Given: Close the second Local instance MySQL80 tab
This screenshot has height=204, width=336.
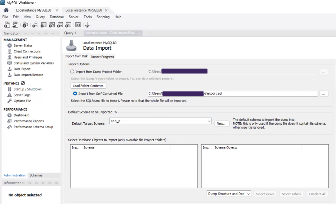Looking at the screenshot, I should click(x=106, y=10).
